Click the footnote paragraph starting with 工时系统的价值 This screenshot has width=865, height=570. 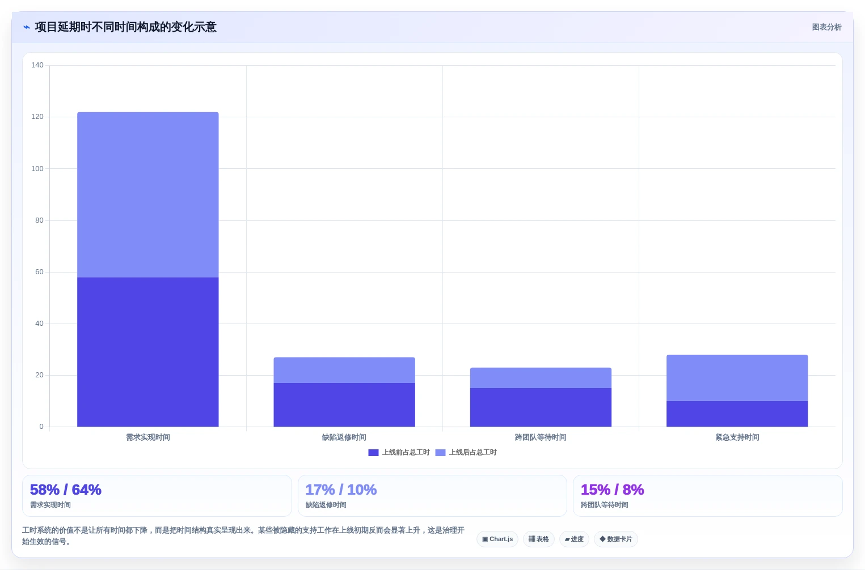(x=243, y=536)
